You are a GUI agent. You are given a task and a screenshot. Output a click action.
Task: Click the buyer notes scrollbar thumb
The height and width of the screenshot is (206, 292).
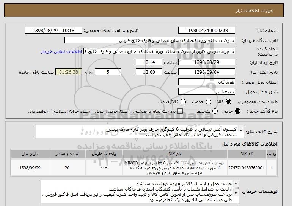236,188
